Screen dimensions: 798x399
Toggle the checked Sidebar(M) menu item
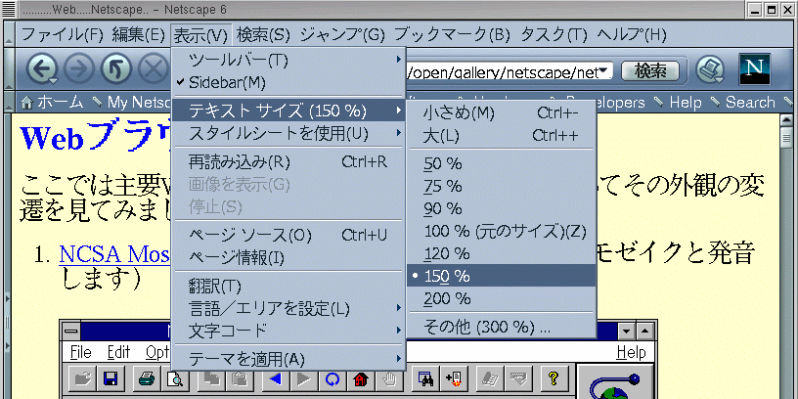click(288, 82)
